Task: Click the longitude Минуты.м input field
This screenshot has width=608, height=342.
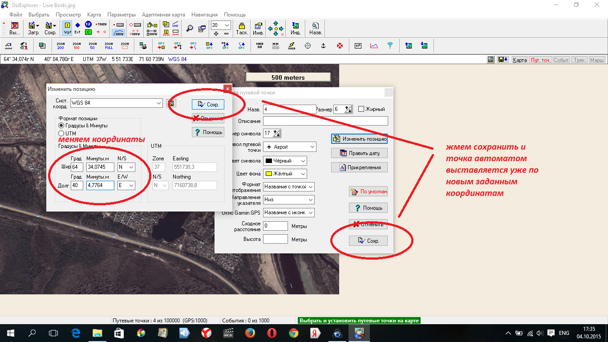Action: 100,185
